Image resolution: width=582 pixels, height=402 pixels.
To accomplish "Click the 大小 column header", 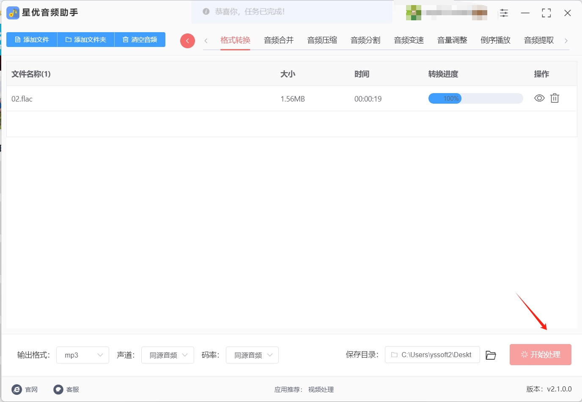I will click(288, 74).
